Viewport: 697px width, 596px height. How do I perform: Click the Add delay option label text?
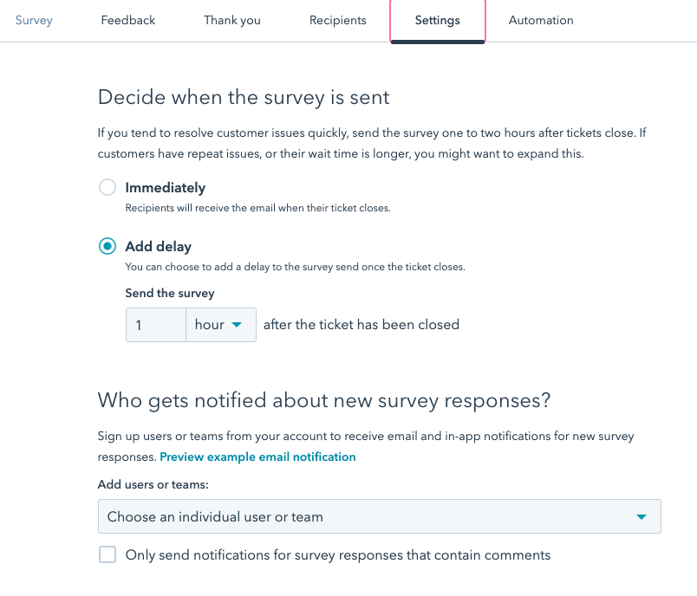[158, 247]
